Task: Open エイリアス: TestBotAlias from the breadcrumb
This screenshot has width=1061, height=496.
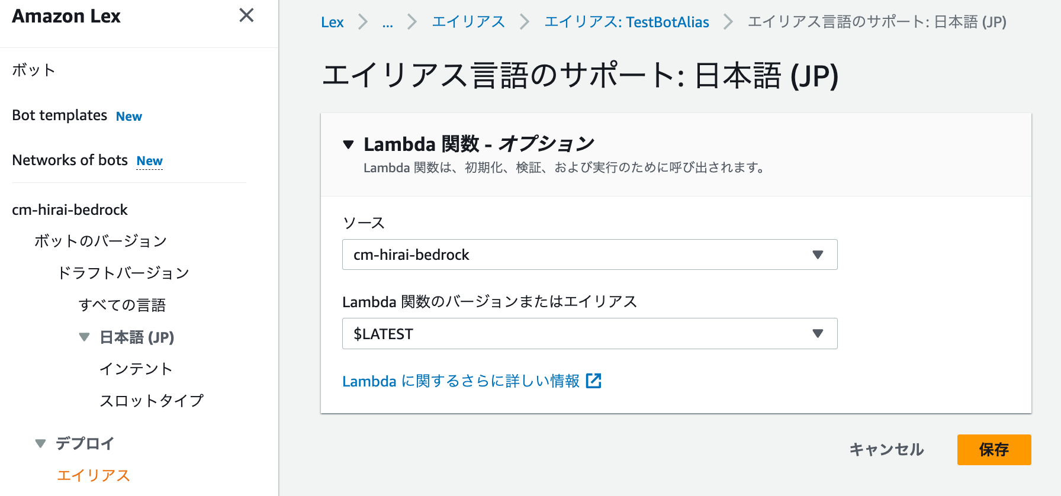Action: pos(626,22)
